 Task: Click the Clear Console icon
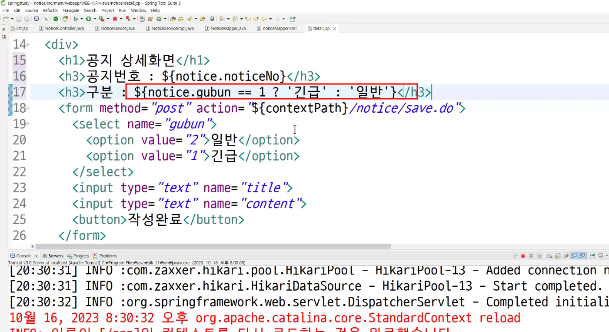(x=549, y=256)
